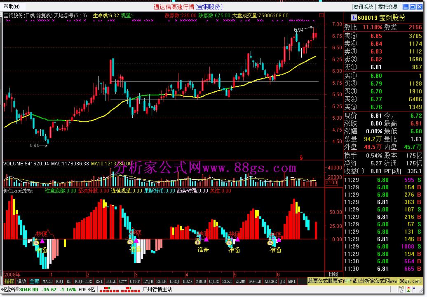427x297 pixels.
Task: Switch to the JS indicator
Action: click(282, 281)
